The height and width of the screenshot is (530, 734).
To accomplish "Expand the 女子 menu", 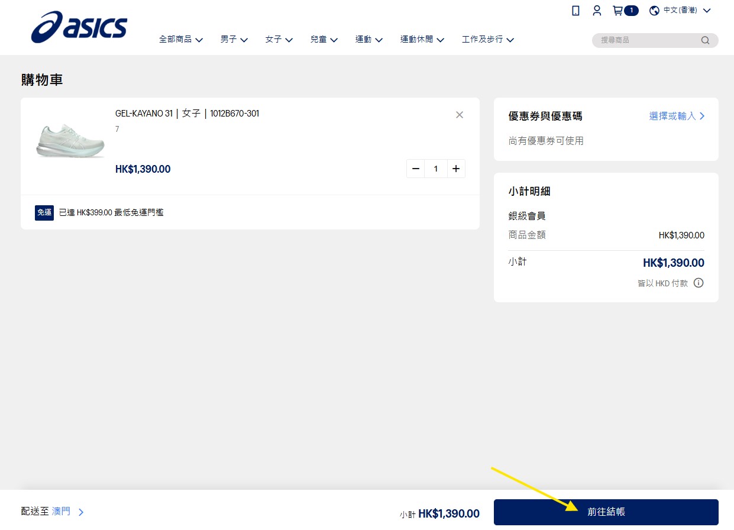I will (279, 40).
